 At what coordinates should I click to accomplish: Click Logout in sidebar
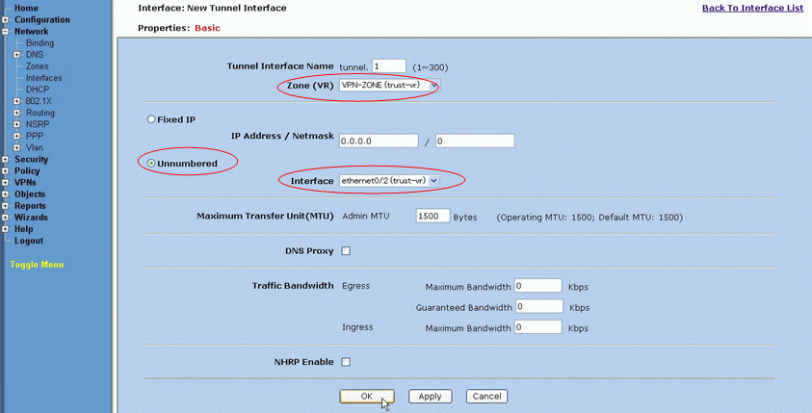(x=29, y=241)
